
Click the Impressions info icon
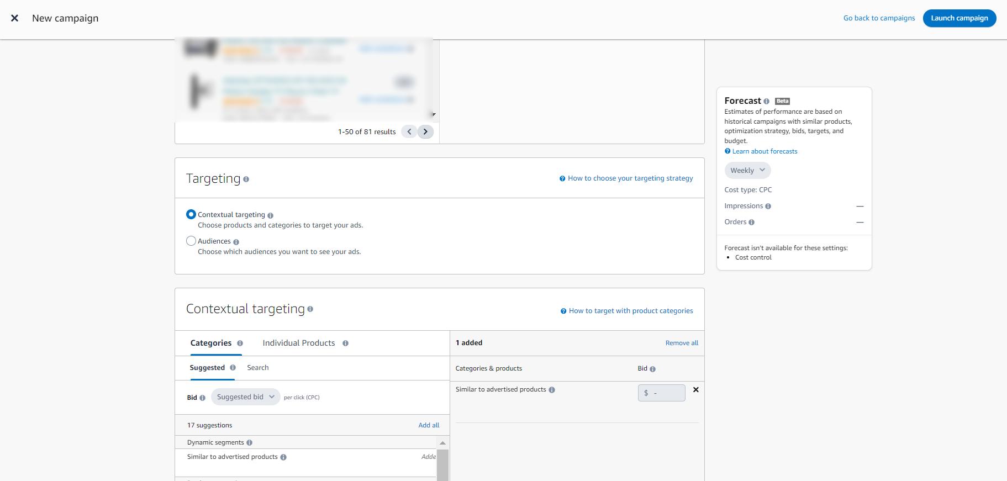768,206
